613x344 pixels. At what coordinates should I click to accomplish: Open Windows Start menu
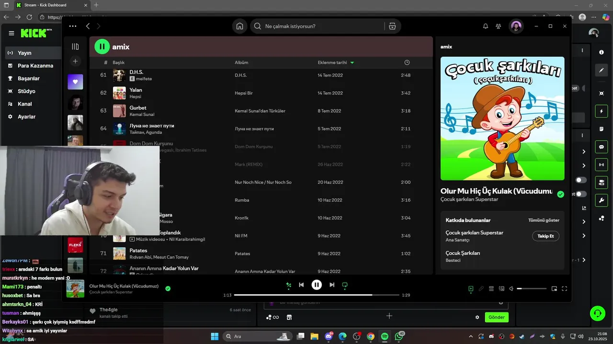[x=214, y=336]
